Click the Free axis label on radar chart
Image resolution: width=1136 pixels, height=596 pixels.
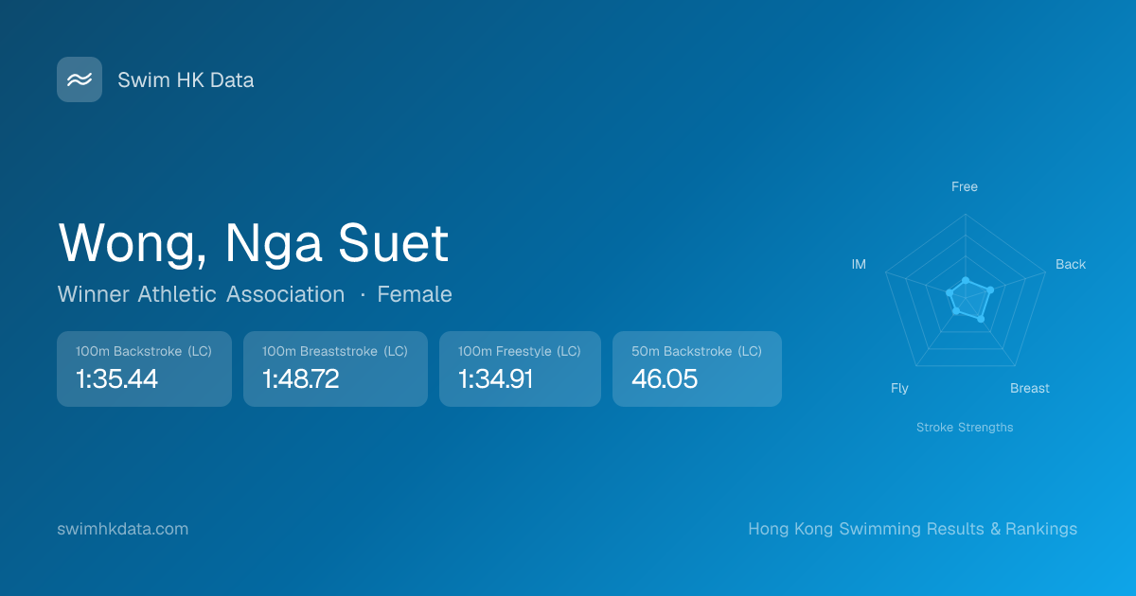tap(965, 186)
